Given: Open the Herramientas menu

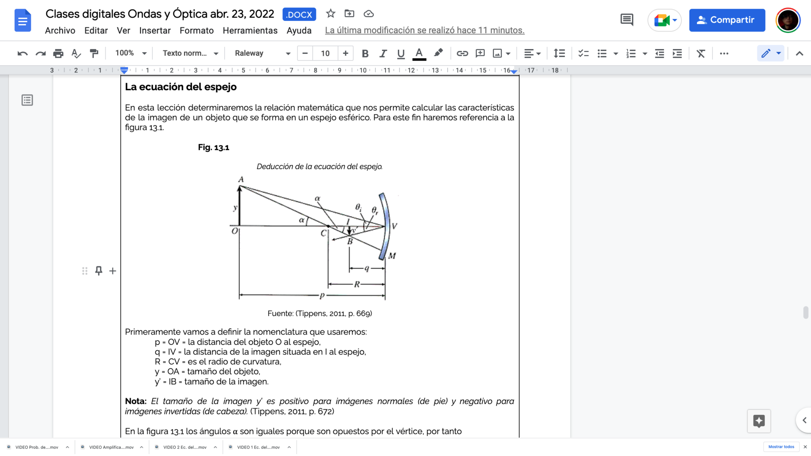Looking at the screenshot, I should [250, 30].
